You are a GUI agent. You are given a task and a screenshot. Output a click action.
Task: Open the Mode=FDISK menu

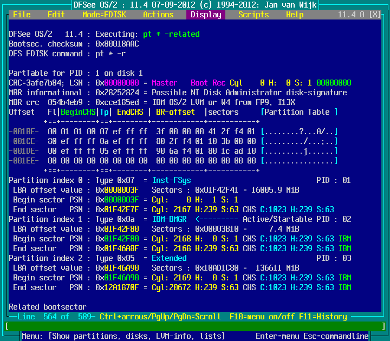pos(104,15)
